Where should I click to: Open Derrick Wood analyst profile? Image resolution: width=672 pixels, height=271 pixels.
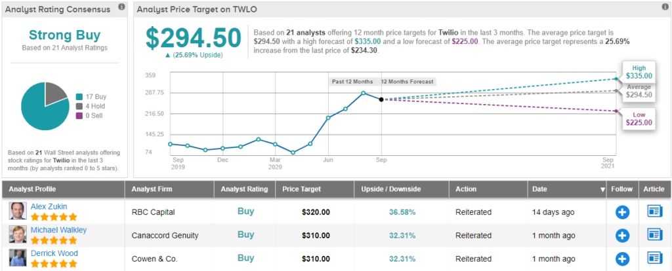(54, 253)
